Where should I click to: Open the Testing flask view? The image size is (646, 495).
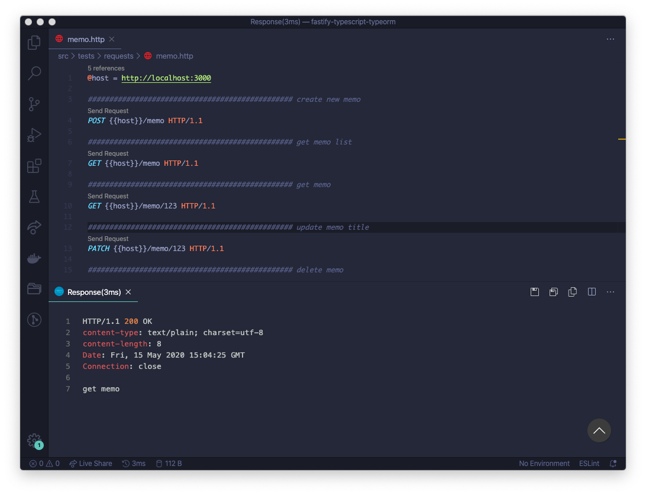coord(34,197)
